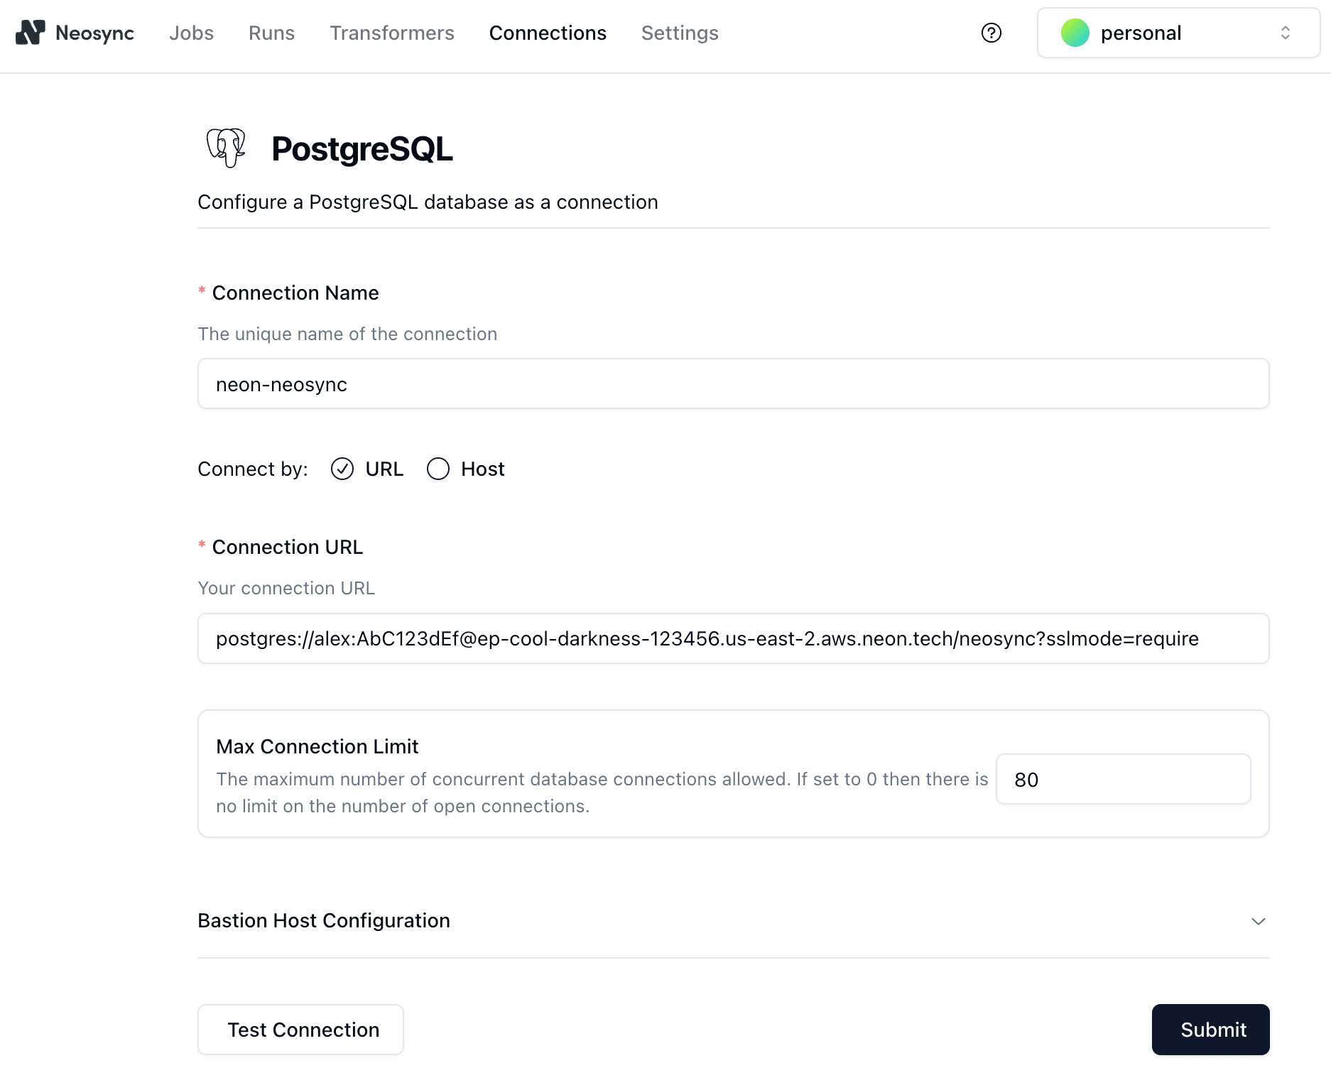Click the green account avatar circle

tap(1075, 33)
